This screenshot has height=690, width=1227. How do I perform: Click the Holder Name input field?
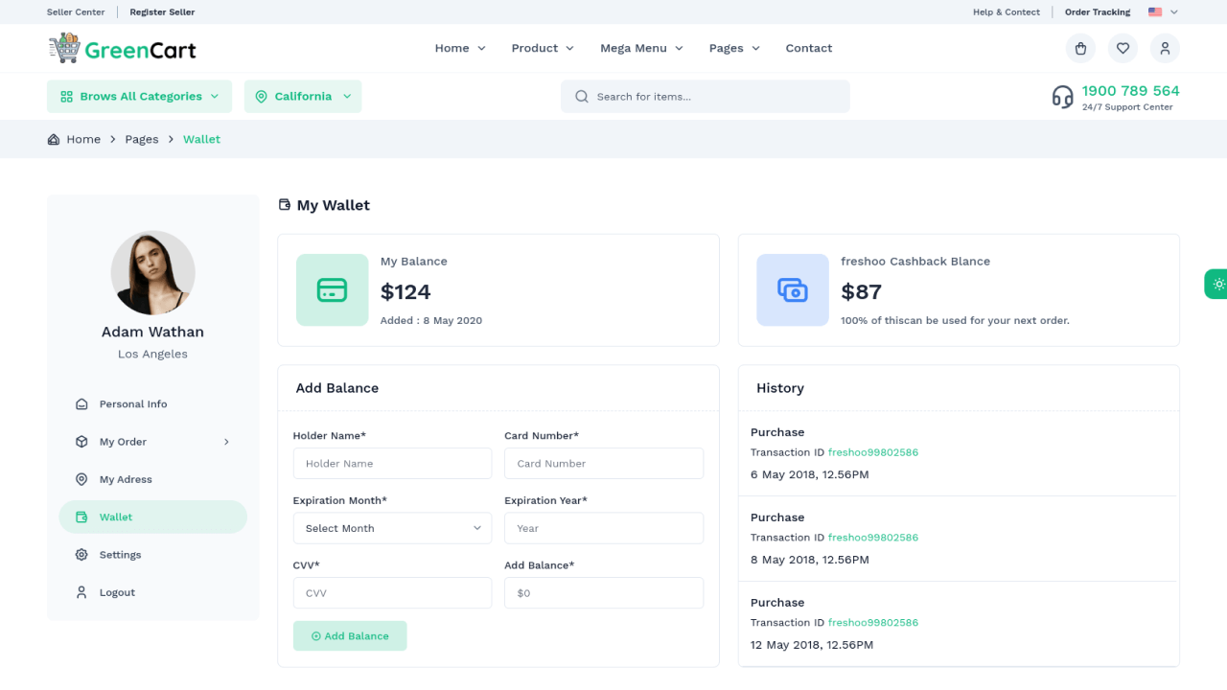click(x=392, y=463)
